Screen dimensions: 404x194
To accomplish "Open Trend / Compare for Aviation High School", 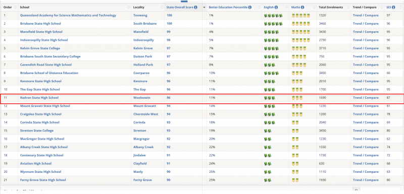I will (x=366, y=163).
